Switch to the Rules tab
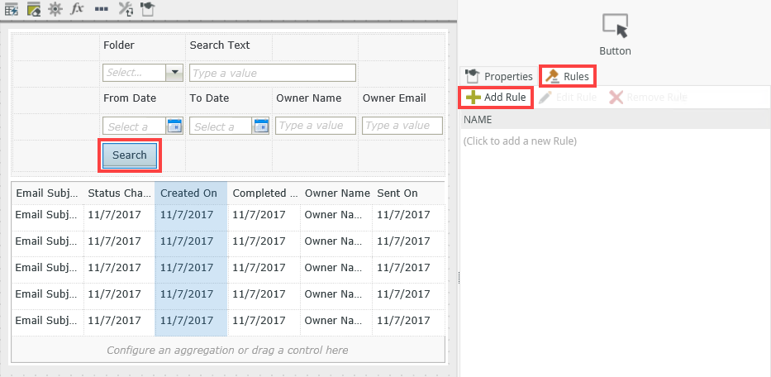Viewport: 771px width, 377px height. tap(568, 76)
